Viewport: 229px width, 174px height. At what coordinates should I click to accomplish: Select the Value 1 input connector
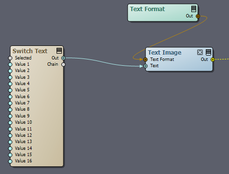(x=10, y=64)
